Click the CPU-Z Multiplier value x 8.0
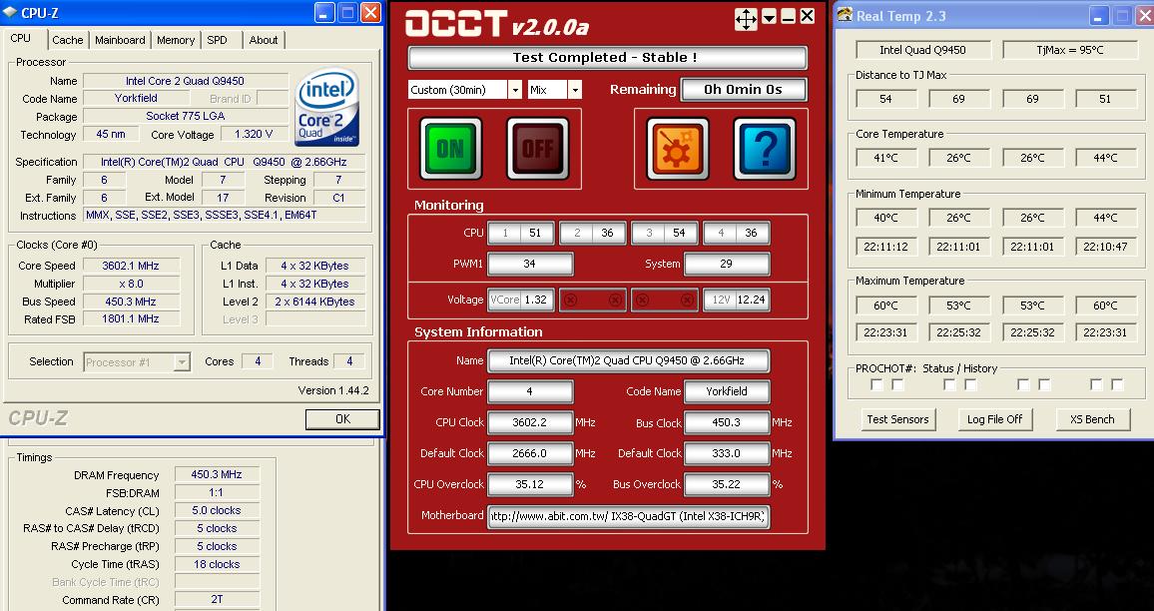 pyautogui.click(x=131, y=284)
